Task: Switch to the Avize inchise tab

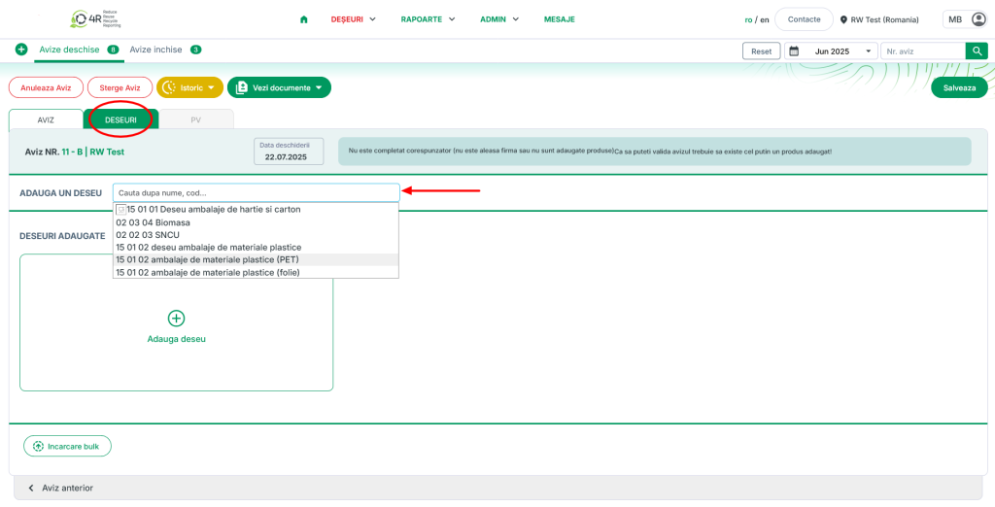Action: pos(155,50)
